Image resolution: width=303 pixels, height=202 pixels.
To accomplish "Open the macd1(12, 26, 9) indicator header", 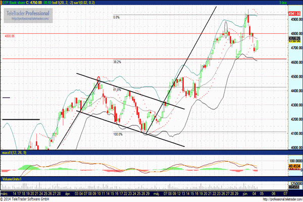I will [x=14, y=153].
